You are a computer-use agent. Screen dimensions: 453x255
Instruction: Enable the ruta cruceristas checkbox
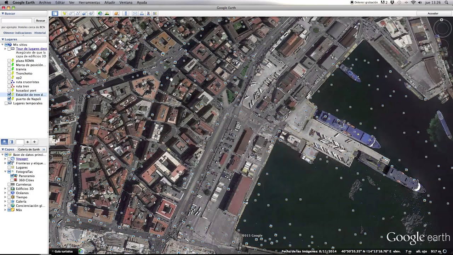point(9,82)
